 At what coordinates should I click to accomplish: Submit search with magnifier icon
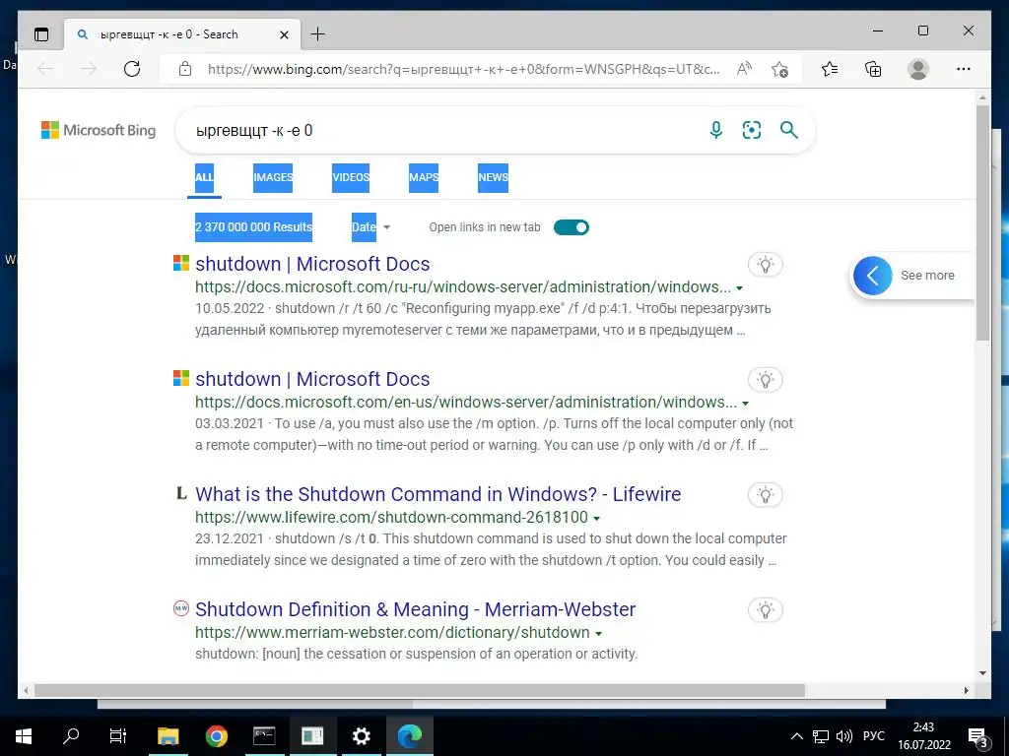pos(789,130)
